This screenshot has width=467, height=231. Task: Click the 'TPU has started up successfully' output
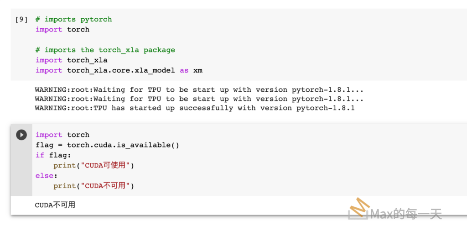point(194,108)
